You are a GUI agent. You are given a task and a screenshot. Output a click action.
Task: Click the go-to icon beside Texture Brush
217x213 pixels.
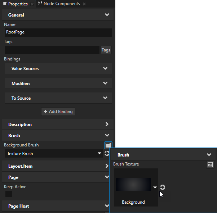[x=107, y=154]
